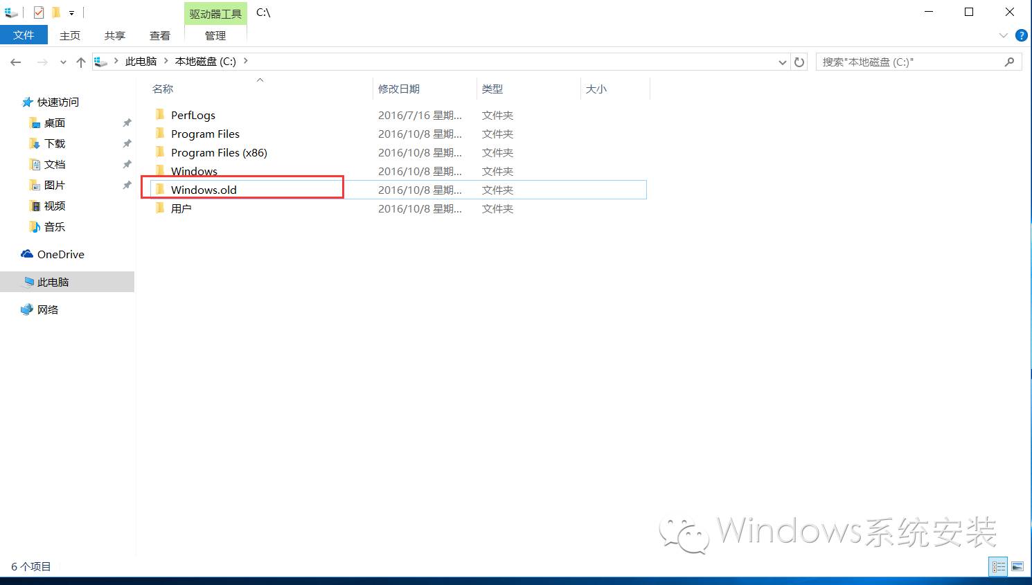Switch to the 查看 ribbon tab

159,35
